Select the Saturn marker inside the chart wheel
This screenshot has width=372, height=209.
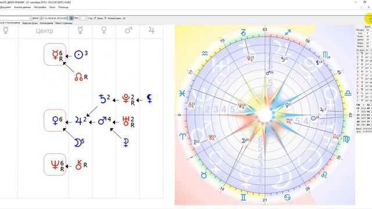click(284, 59)
